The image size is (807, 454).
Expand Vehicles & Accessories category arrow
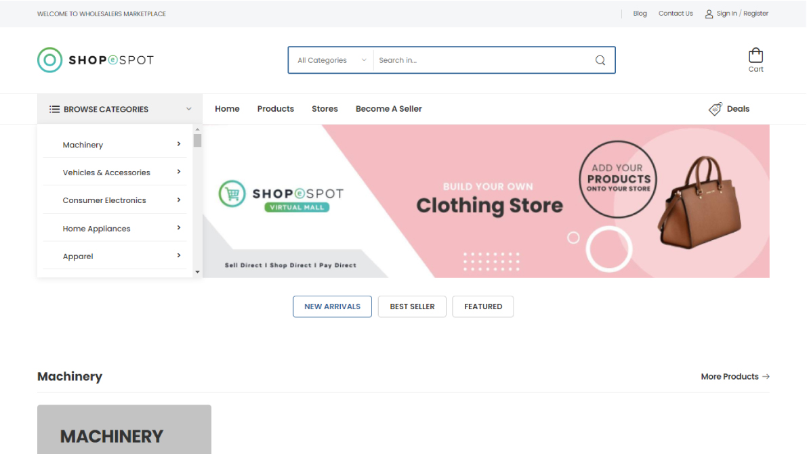[179, 172]
